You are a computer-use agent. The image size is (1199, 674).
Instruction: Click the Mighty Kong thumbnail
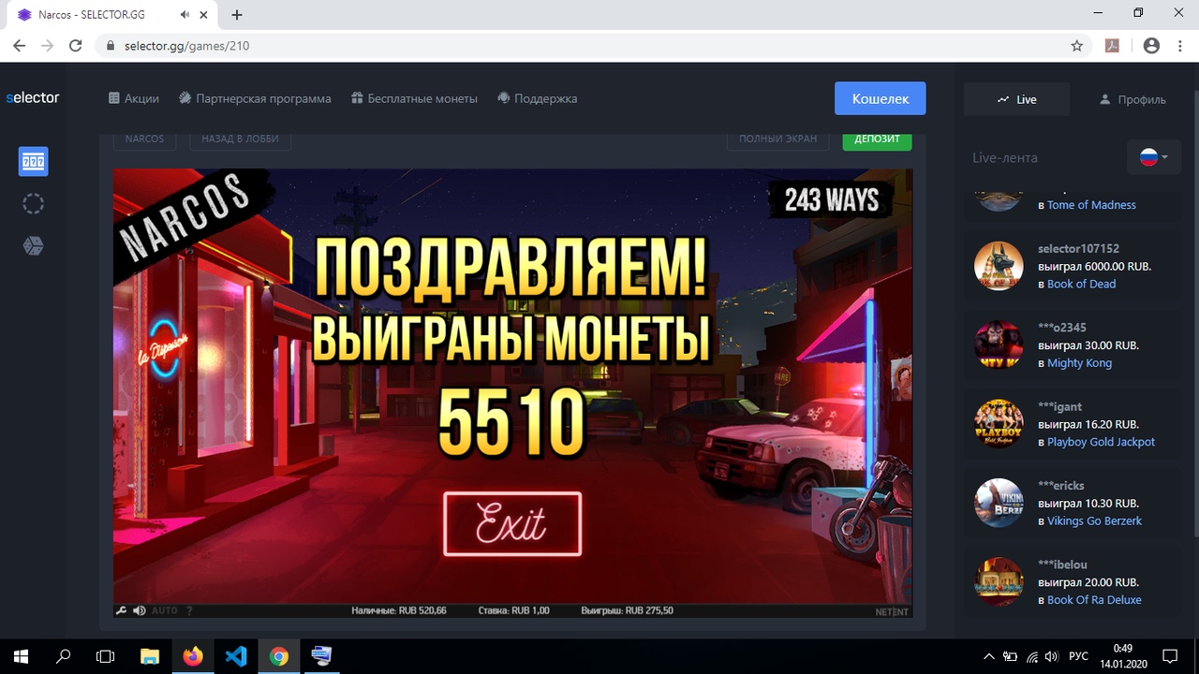[999, 344]
